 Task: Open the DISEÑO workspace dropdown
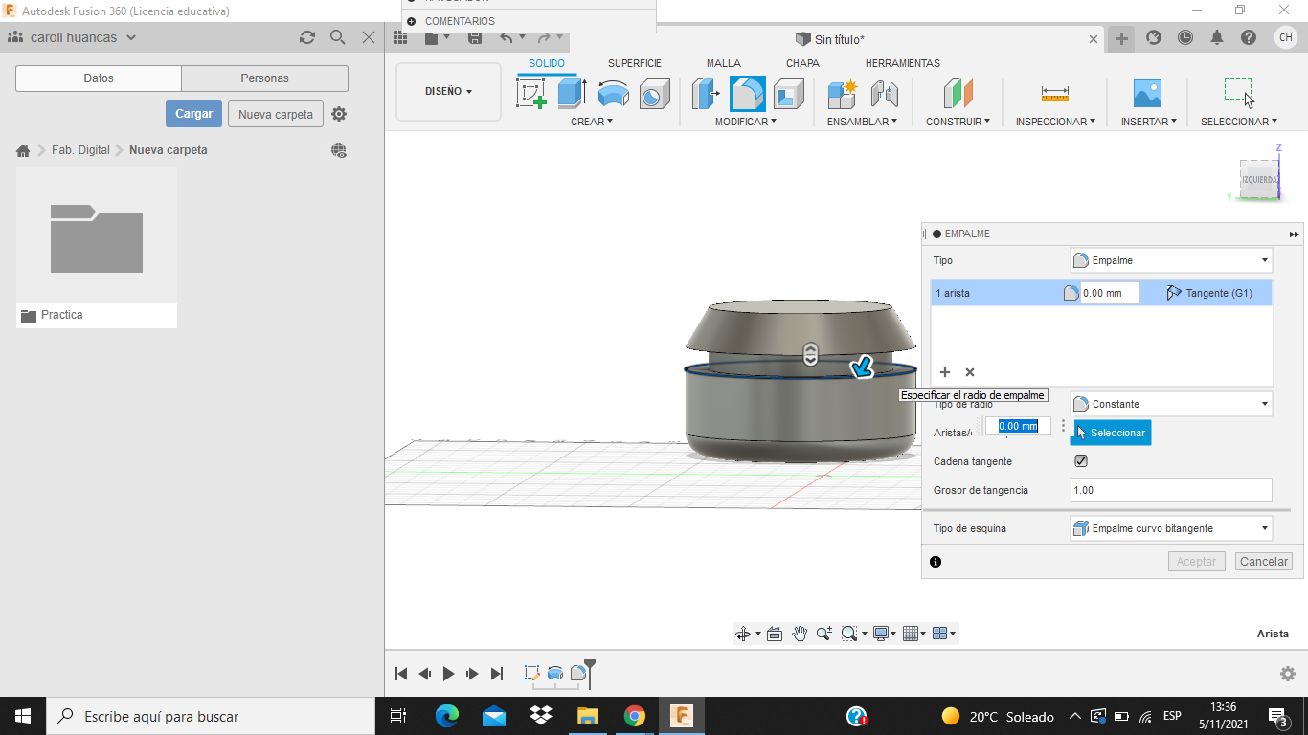point(448,92)
